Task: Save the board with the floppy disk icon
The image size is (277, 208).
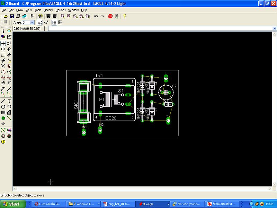Action: point(12,16)
